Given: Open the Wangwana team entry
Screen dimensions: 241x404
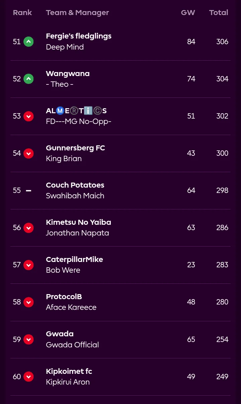Looking at the screenshot, I should (68, 74).
